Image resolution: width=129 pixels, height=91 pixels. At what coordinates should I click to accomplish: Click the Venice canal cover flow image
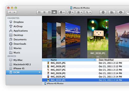pos(122,35)
